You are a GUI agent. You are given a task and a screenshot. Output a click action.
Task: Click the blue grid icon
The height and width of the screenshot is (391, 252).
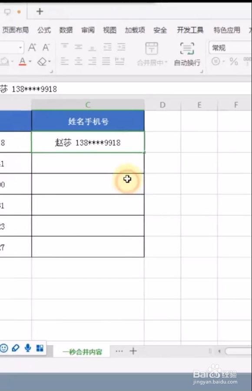tap(40, 348)
